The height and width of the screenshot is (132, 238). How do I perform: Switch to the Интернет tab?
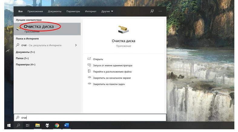pos(91,12)
